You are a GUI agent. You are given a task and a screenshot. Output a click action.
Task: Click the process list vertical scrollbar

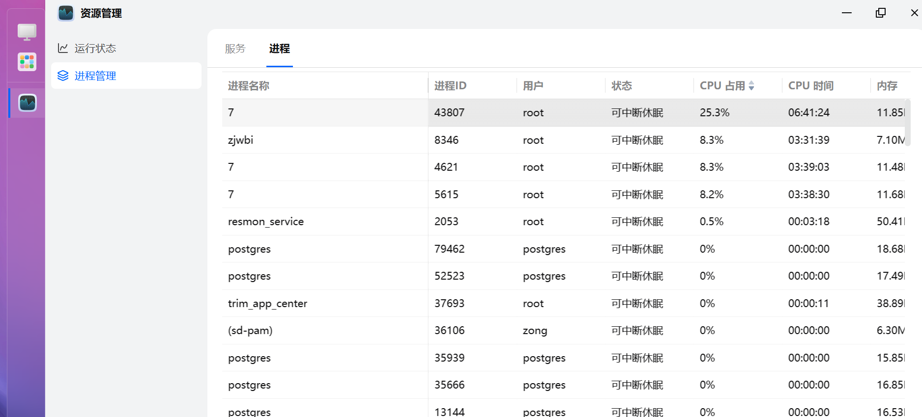[907, 123]
